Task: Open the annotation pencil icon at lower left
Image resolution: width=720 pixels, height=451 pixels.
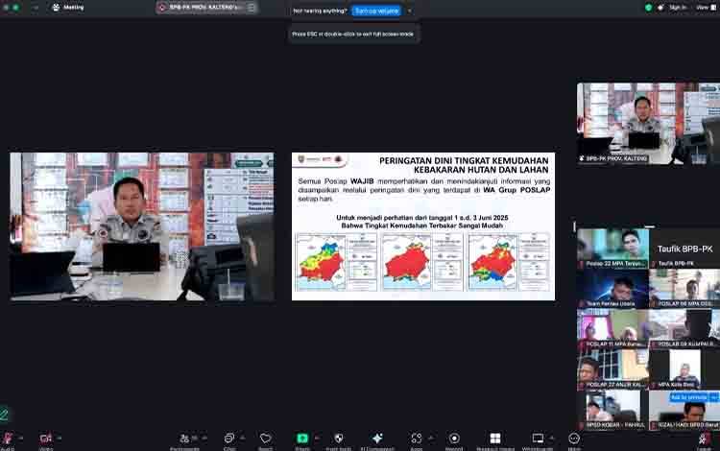Action: 4,415
